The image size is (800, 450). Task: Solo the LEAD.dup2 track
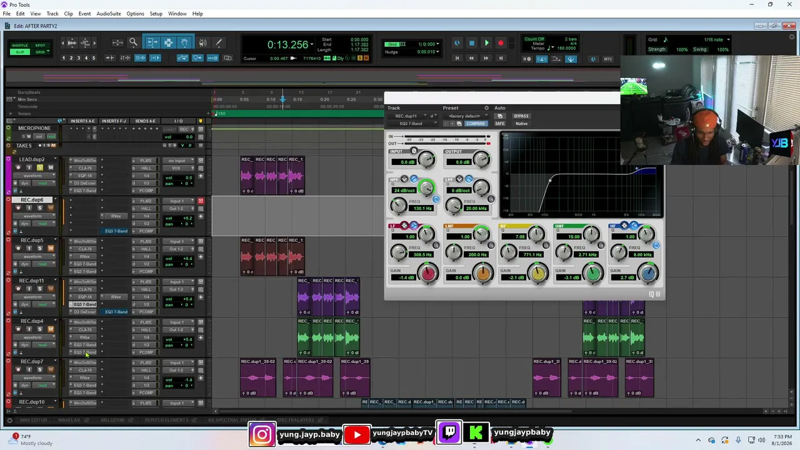(40, 167)
